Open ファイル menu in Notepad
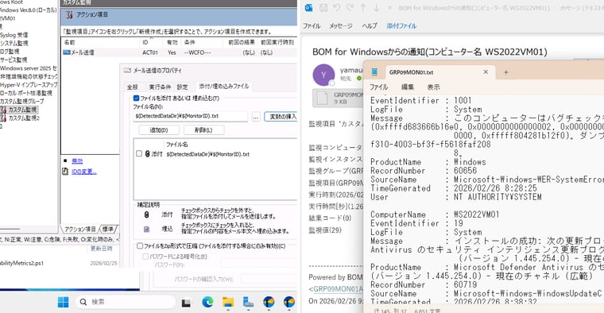Screen dimensions: 604x313 click(378, 87)
